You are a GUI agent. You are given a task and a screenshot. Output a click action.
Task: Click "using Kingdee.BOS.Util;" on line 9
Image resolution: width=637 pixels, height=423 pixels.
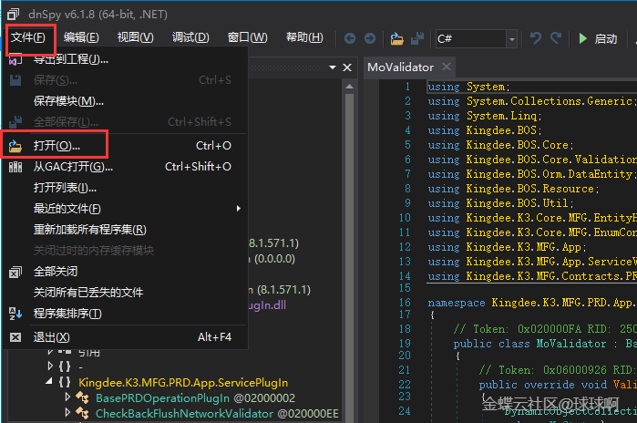point(500,203)
